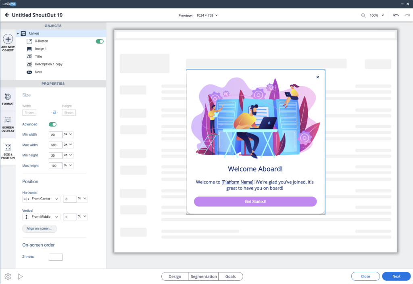
Task: Disable the Advanced size toggle
Action: coord(52,124)
